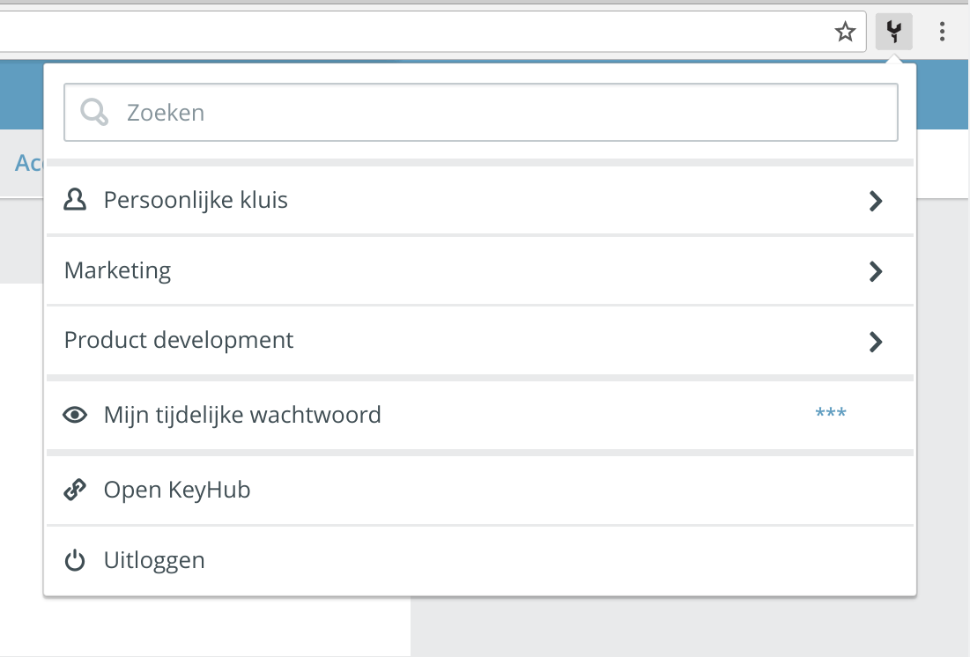Select the Marketing menu entry

tap(480, 270)
